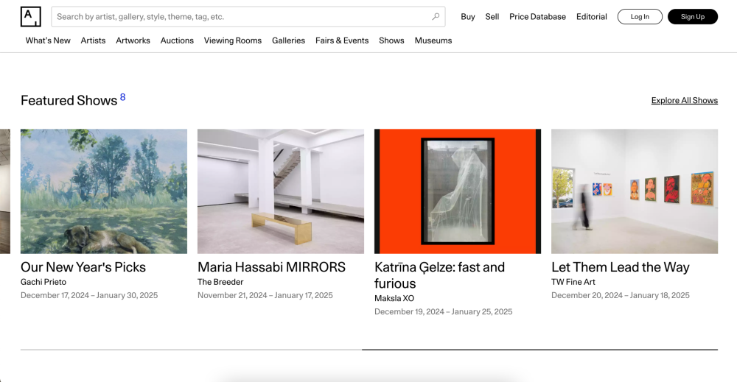Open the Buy menu
The image size is (737, 382).
point(468,16)
